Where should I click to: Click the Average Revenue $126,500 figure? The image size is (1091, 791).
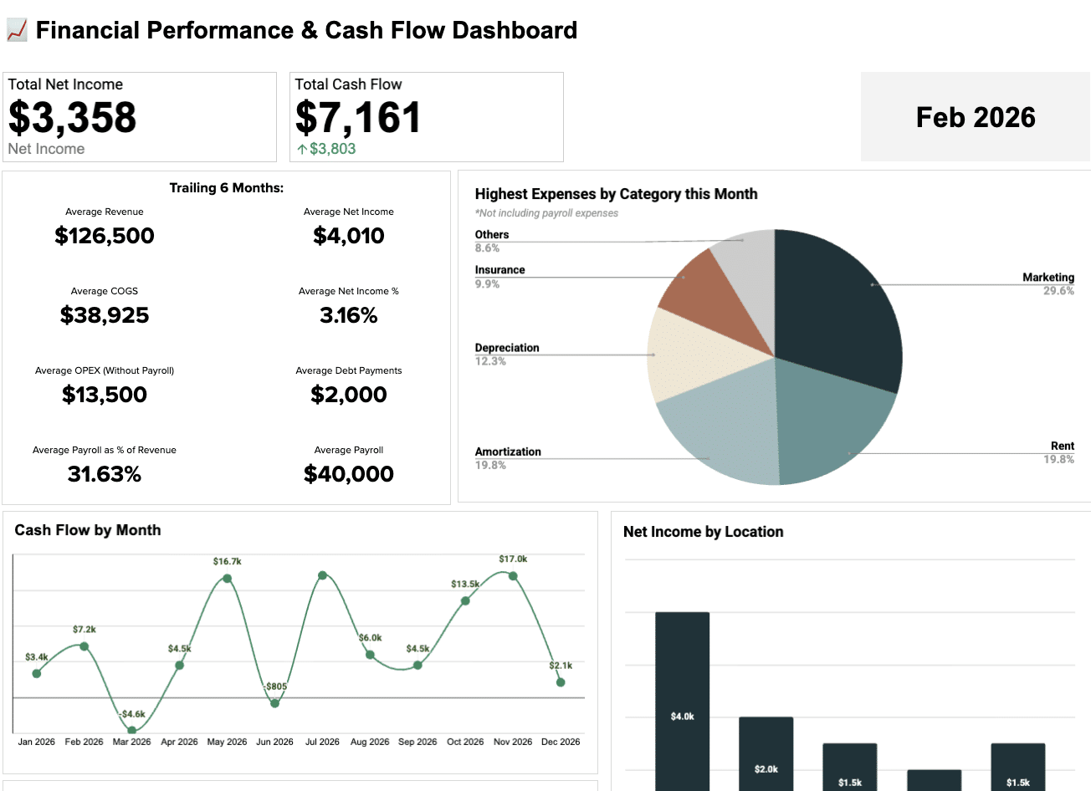click(105, 236)
